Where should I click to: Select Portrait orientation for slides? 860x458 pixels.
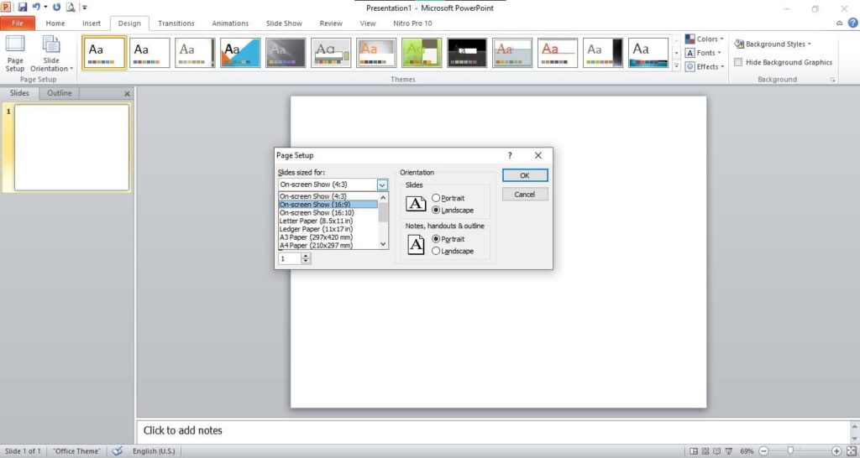tap(436, 198)
